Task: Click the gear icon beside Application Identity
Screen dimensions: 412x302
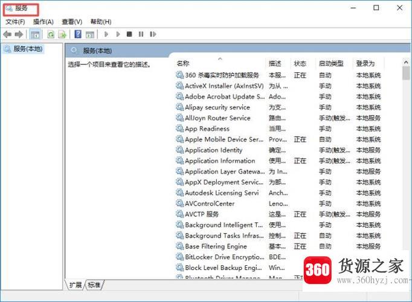Action: point(179,150)
